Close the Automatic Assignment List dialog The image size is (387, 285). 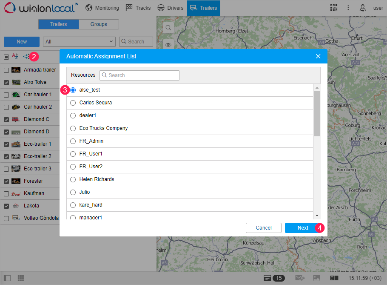click(x=318, y=56)
